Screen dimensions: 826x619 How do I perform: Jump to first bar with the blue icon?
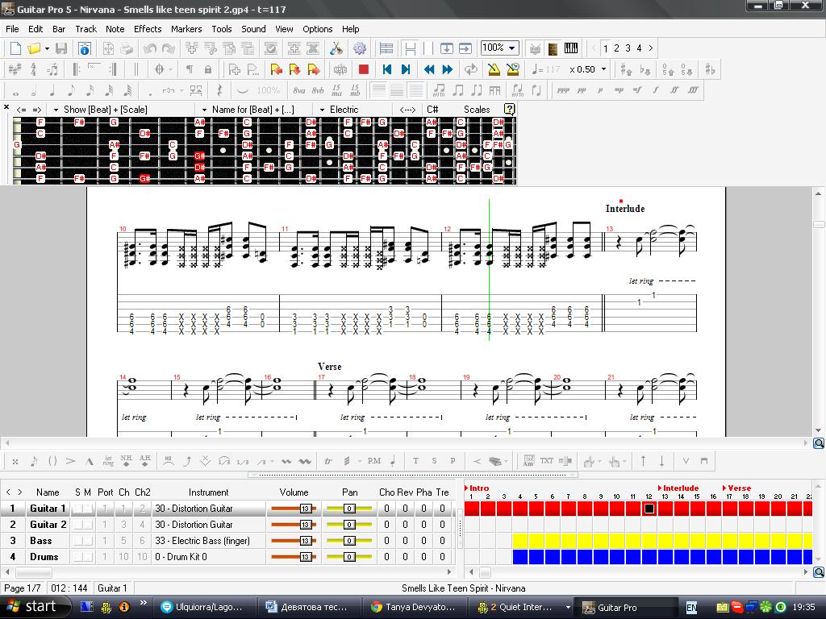click(387, 69)
